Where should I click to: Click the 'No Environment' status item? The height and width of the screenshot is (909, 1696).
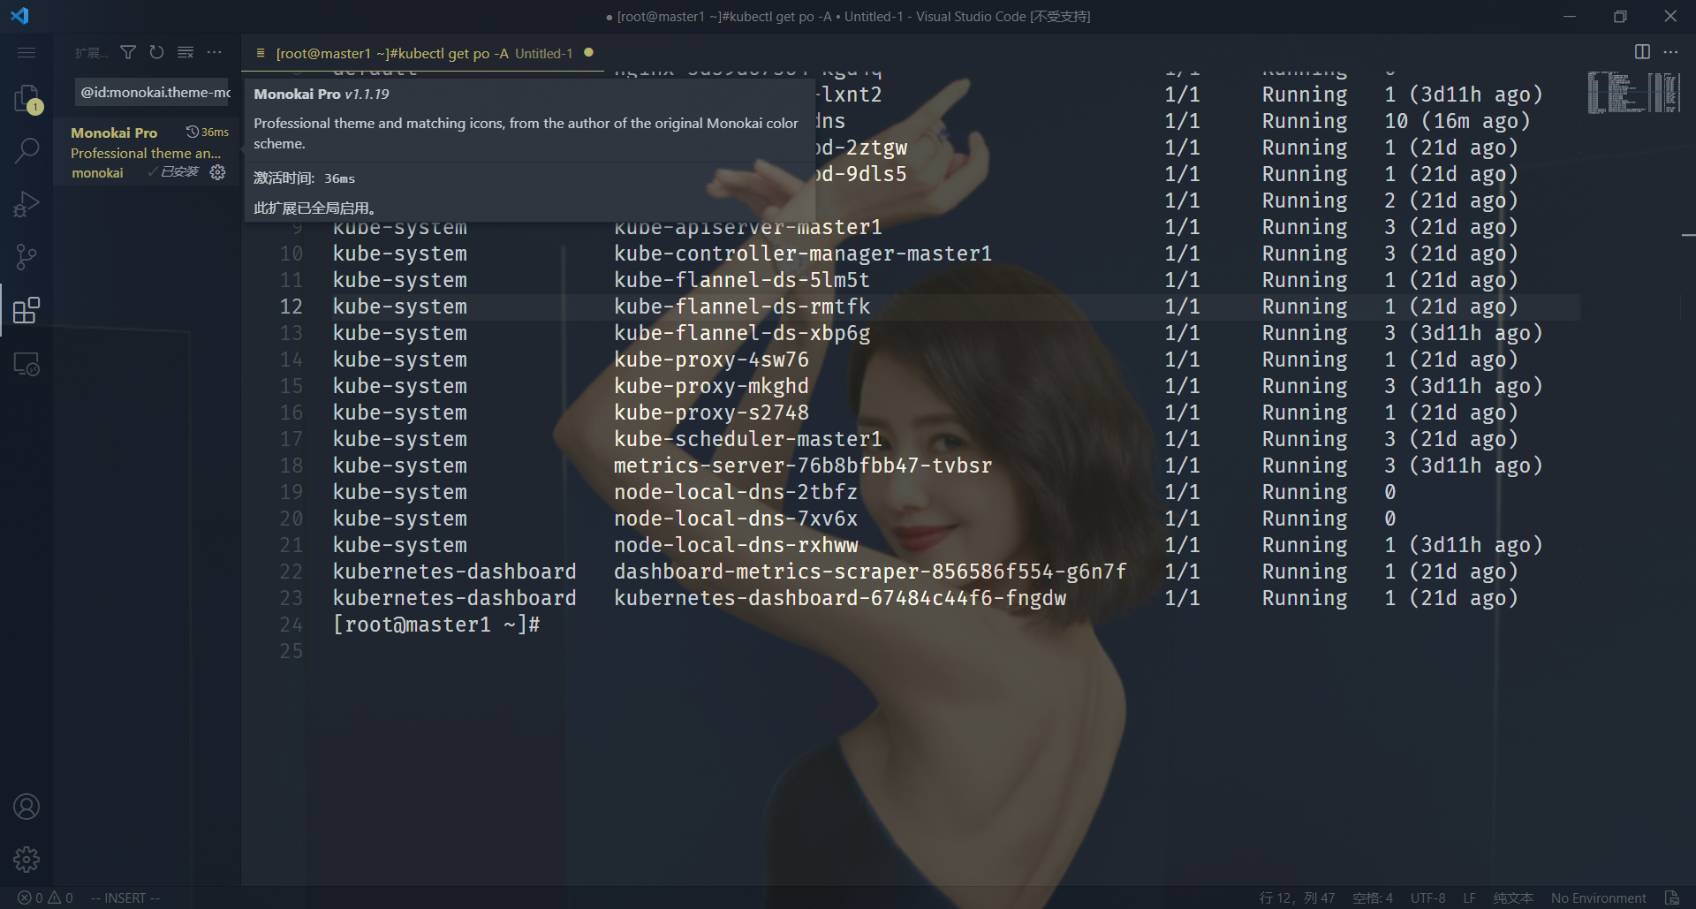(1598, 898)
